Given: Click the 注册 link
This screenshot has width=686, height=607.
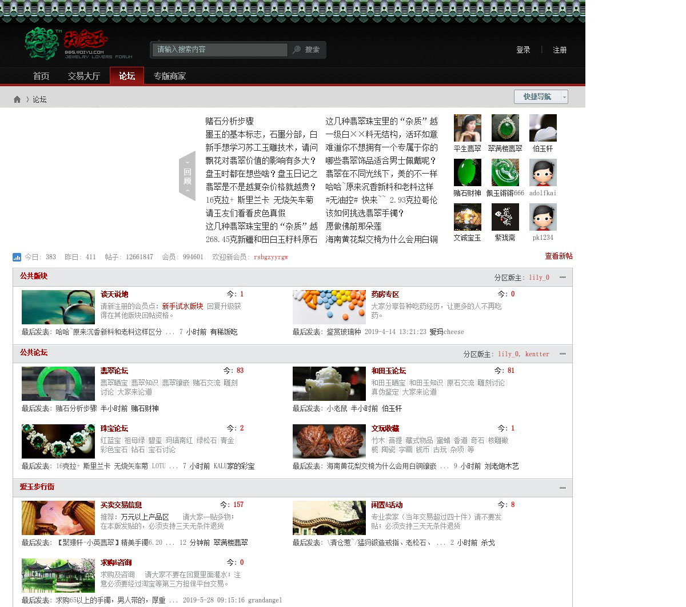Looking at the screenshot, I should (x=560, y=50).
